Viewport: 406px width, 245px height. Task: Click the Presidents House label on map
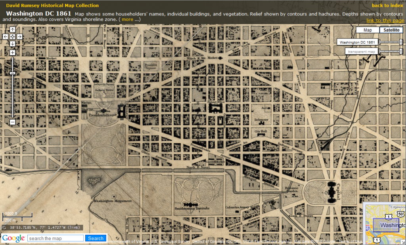(103, 115)
